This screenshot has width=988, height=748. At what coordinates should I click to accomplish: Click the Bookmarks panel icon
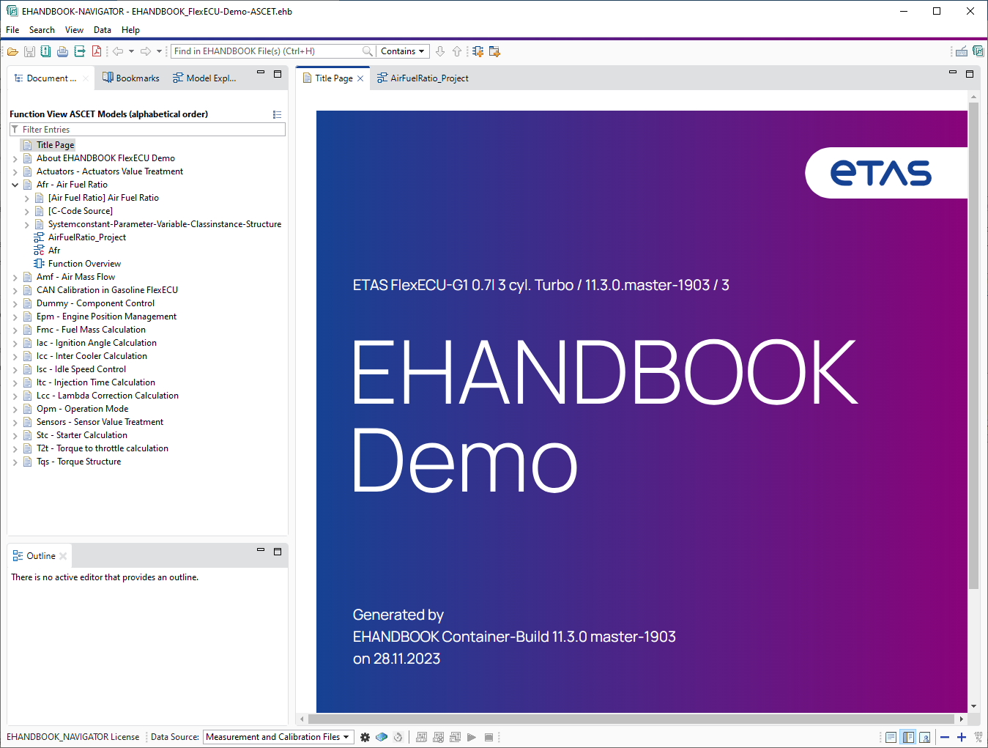tap(130, 77)
